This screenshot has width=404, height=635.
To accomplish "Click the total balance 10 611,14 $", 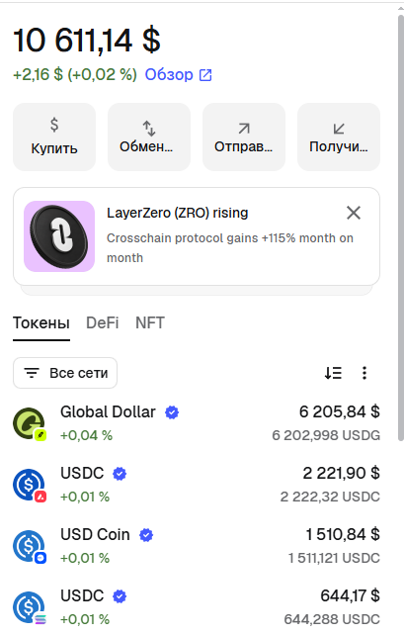I will coord(87,41).
